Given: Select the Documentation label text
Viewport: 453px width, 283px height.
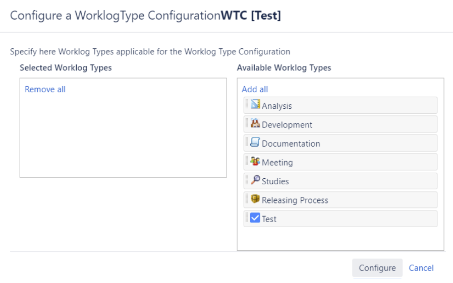Looking at the screenshot, I should (x=291, y=144).
